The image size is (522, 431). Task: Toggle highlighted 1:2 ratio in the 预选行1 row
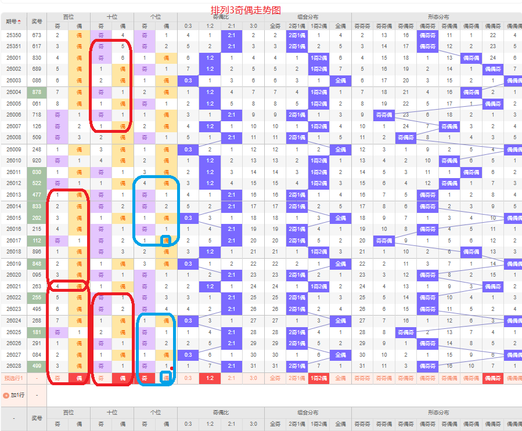[x=210, y=378]
